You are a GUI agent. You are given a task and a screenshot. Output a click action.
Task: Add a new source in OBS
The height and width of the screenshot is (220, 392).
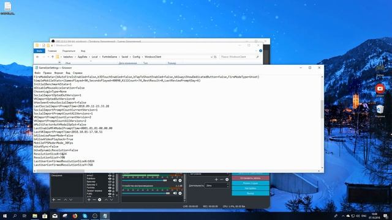(x=89, y=200)
